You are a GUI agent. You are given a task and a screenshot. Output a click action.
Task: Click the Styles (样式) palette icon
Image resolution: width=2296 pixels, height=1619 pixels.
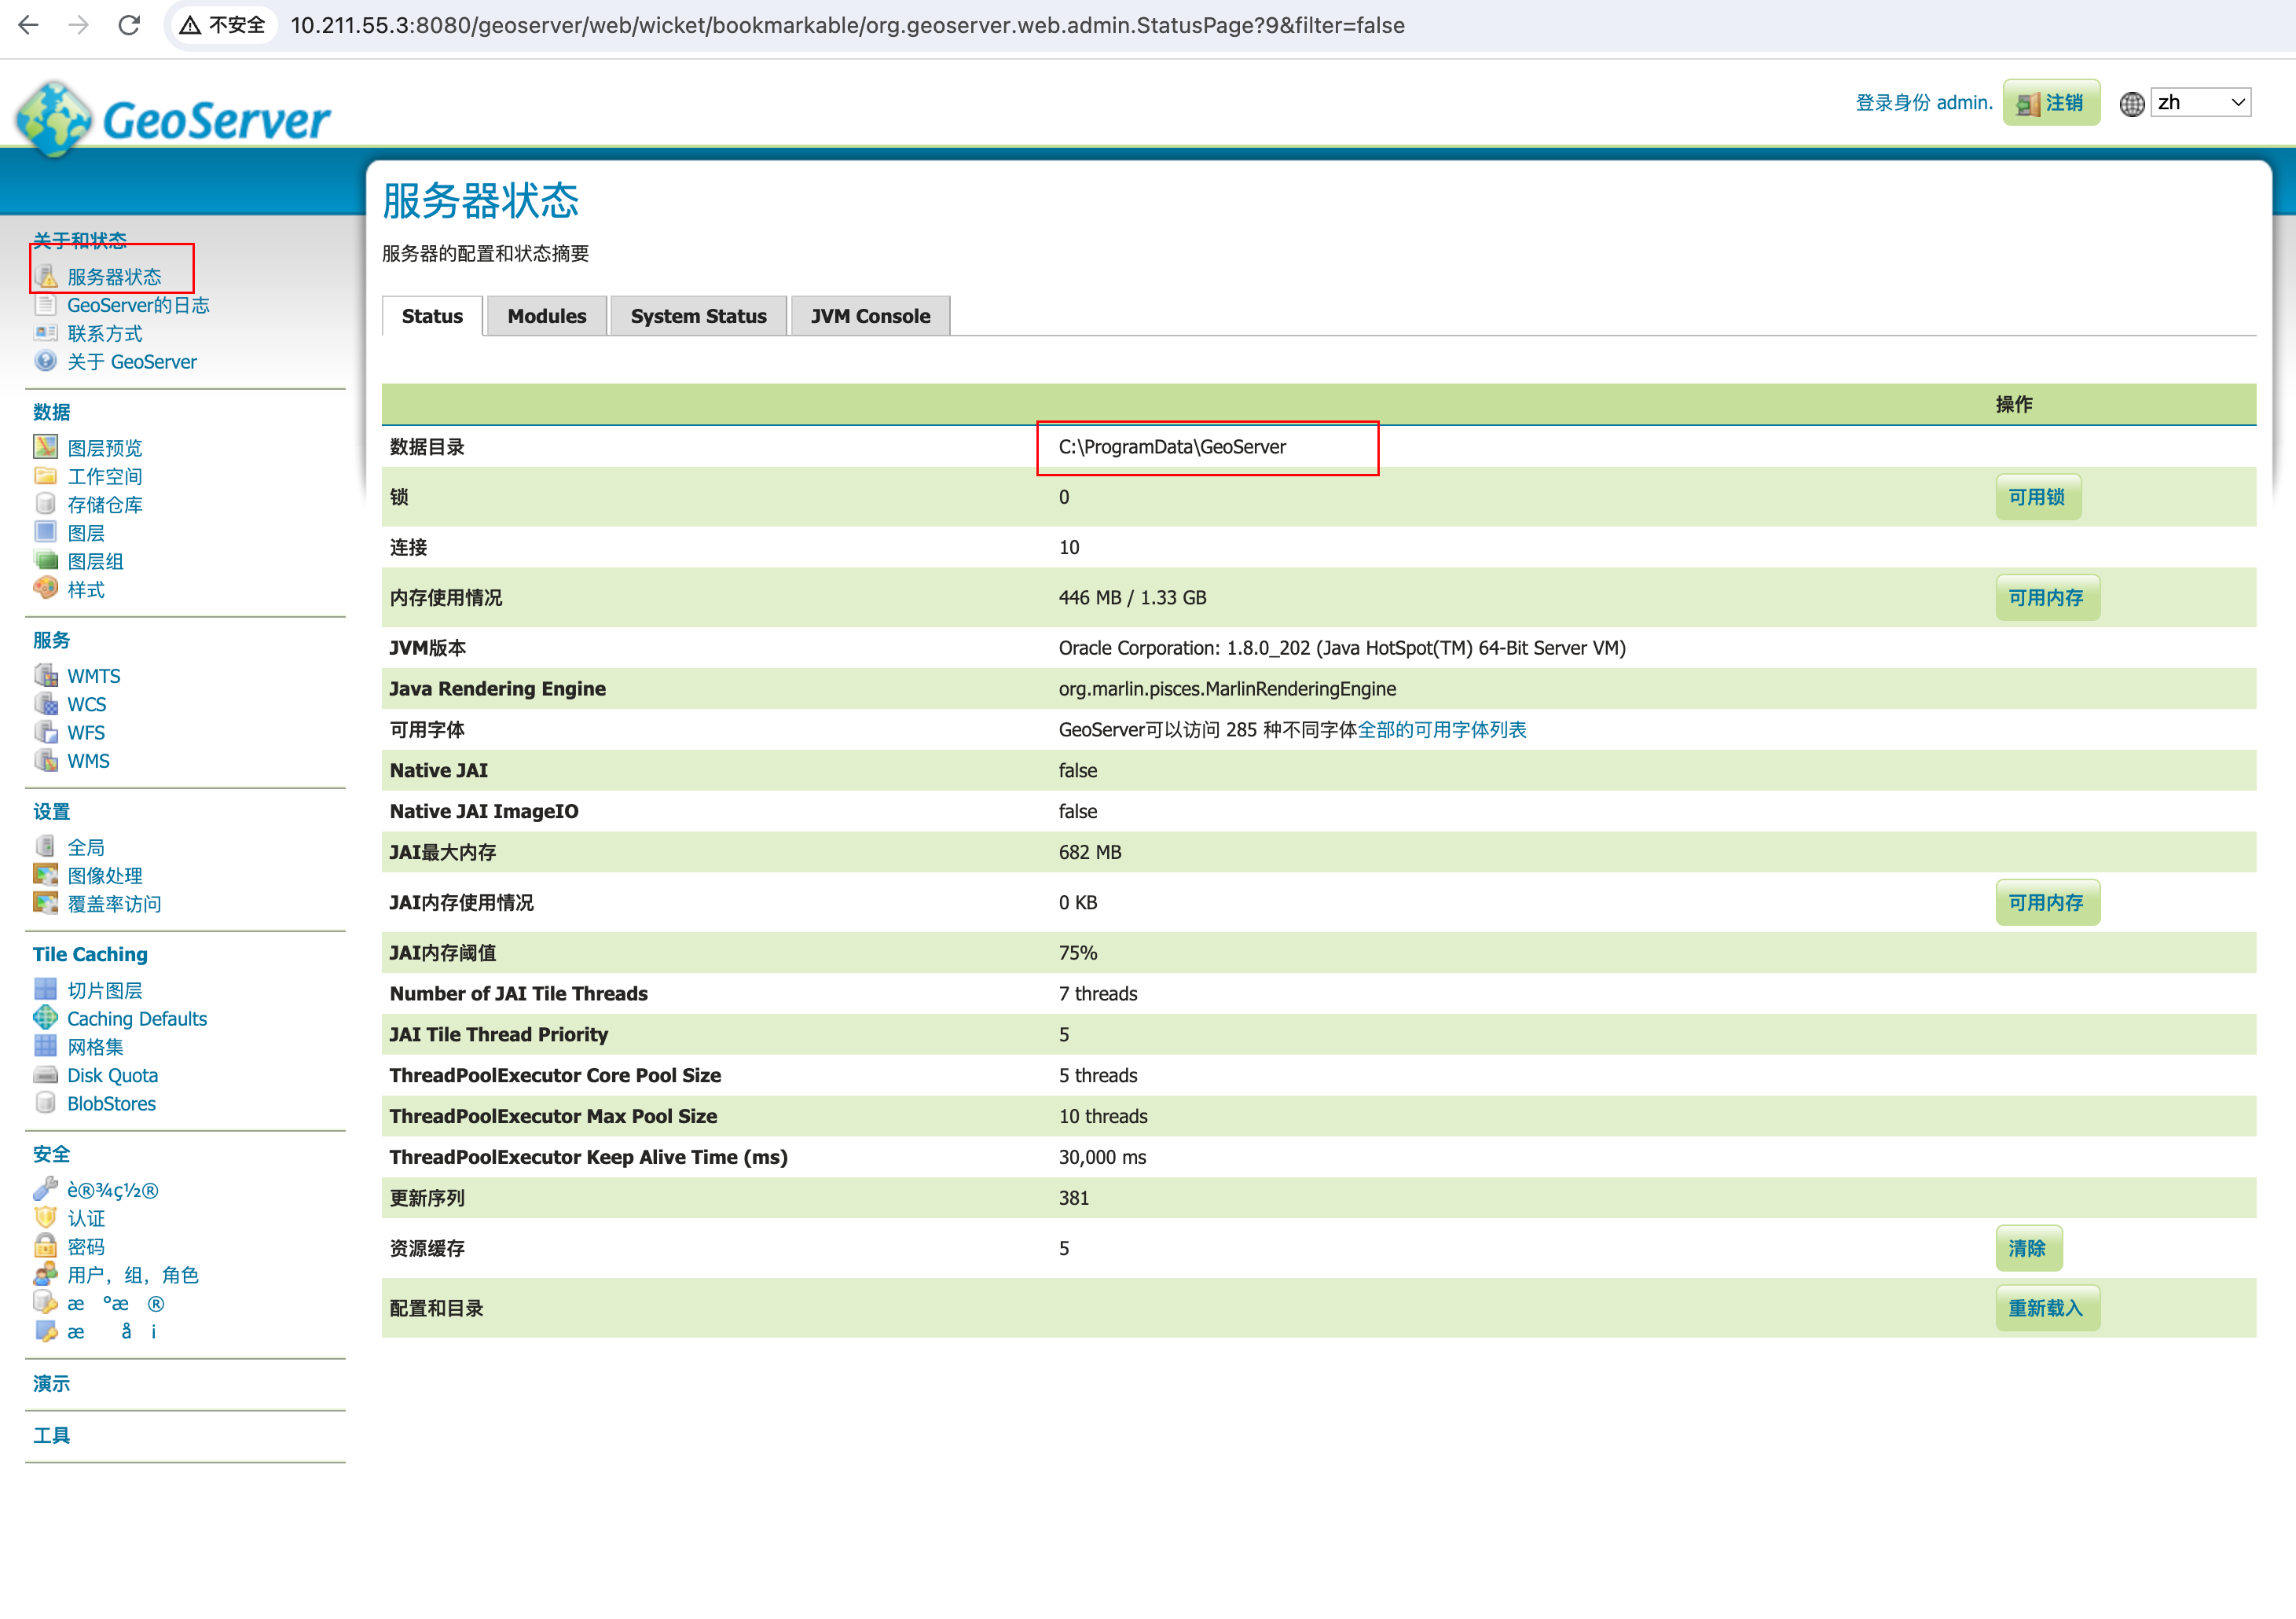coord(46,589)
